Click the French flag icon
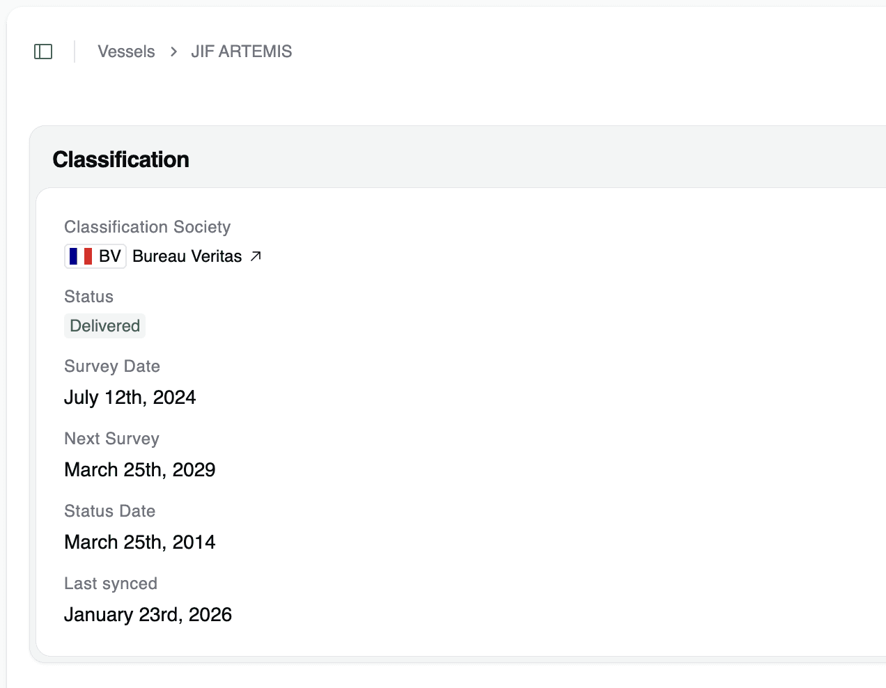This screenshot has height=688, width=886. coord(81,256)
